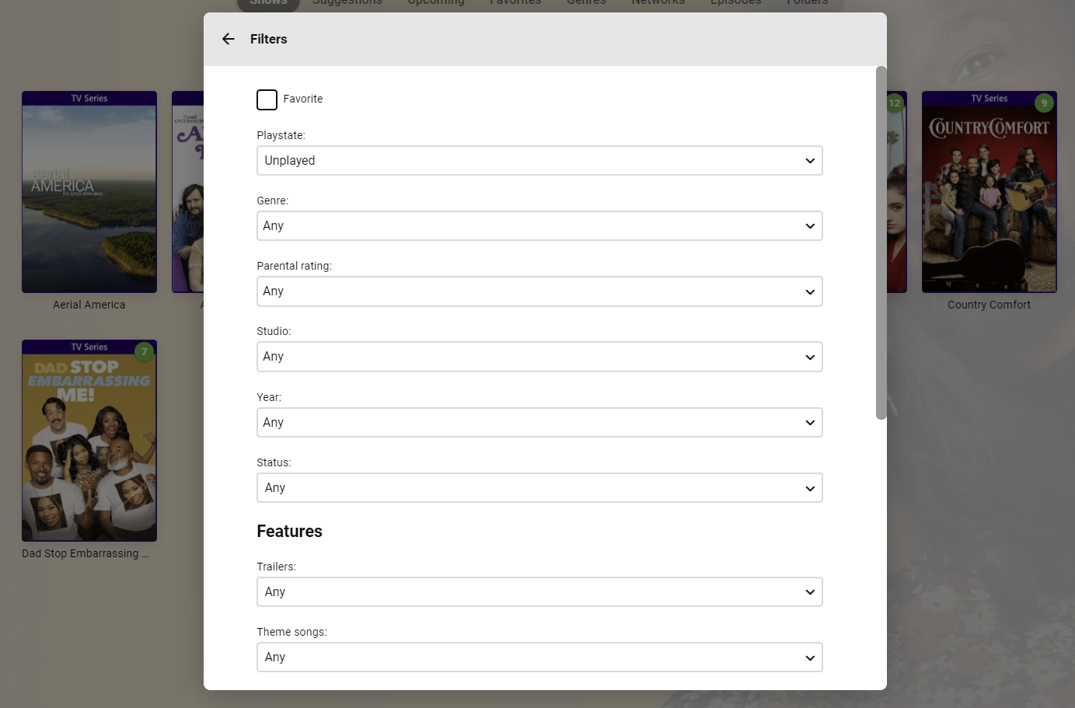Enable the Favorite checkbox
Viewport: 1075px width, 708px height.
tap(267, 99)
